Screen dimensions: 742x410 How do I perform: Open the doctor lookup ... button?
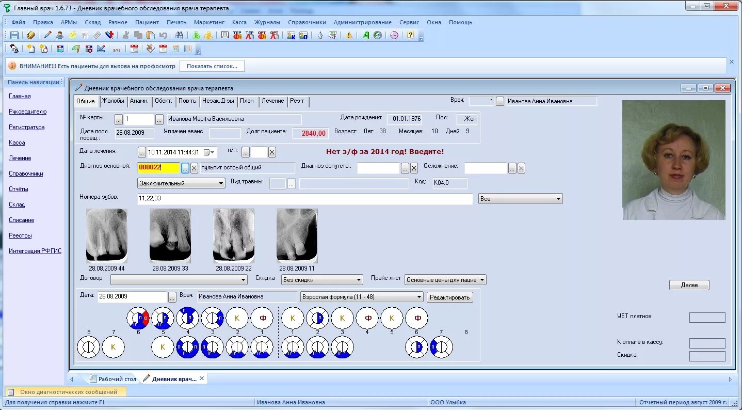(x=500, y=101)
